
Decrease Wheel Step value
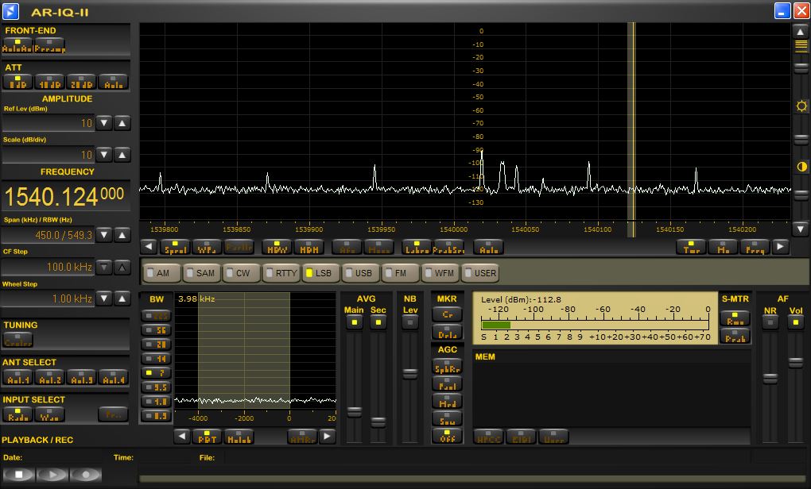(x=104, y=298)
